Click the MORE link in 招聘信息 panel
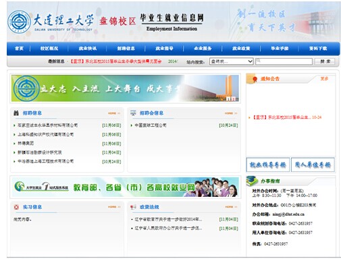The width and height of the screenshot is (341, 263). pos(114,113)
